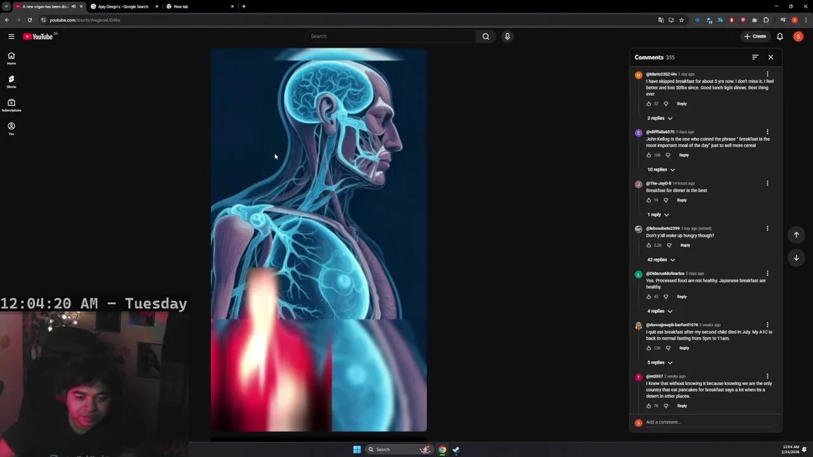Image resolution: width=813 pixels, height=457 pixels.
Task: Go to the next Short with the down arrow
Action: click(x=796, y=258)
